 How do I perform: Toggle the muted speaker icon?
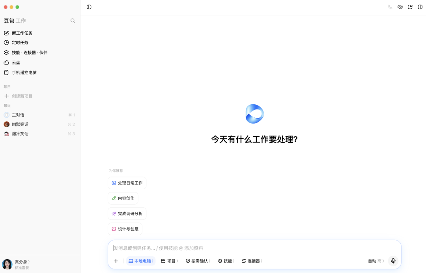400,7
